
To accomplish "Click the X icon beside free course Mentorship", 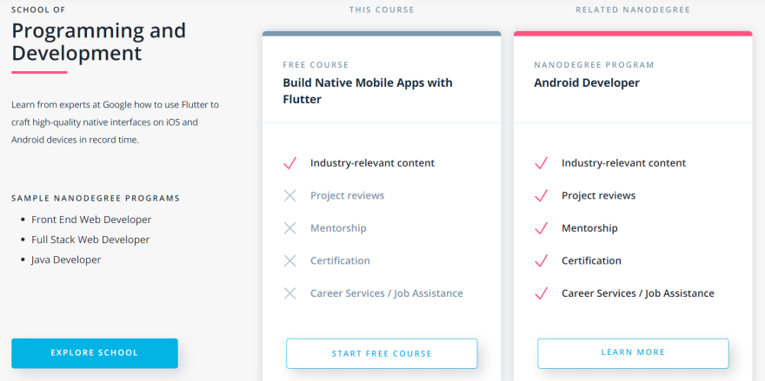I will [x=290, y=228].
